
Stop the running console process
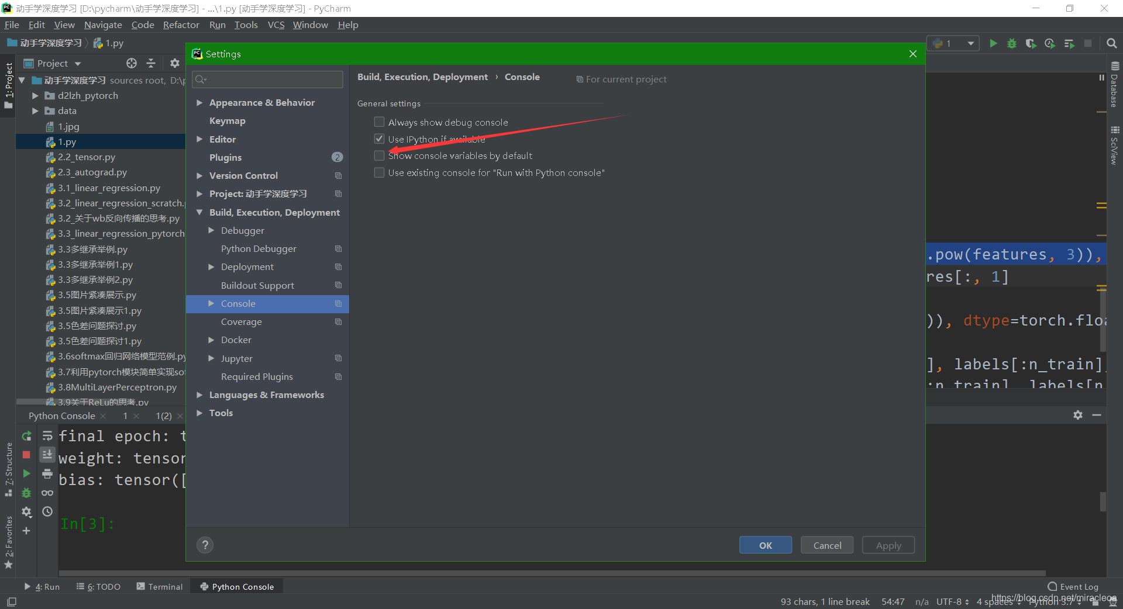click(26, 455)
